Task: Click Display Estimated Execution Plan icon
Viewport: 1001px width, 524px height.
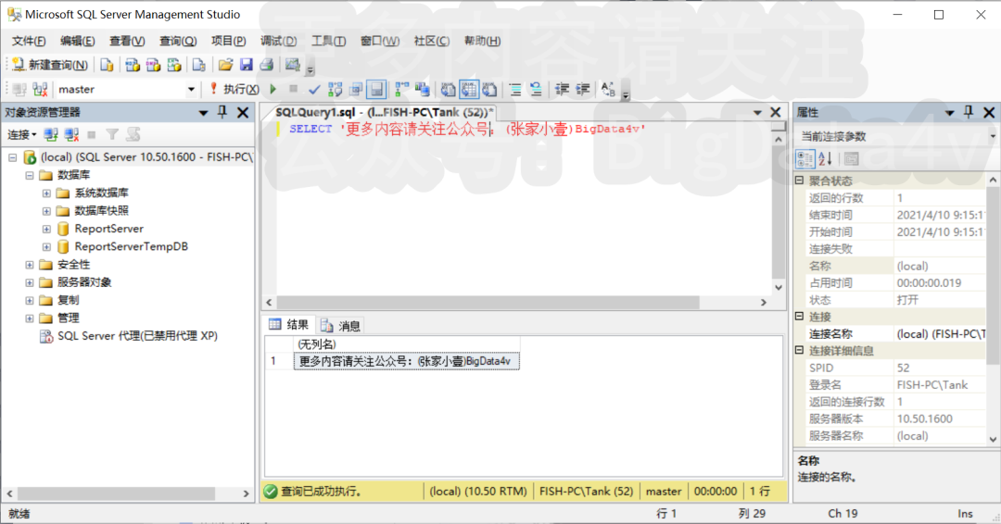Action: (x=336, y=89)
